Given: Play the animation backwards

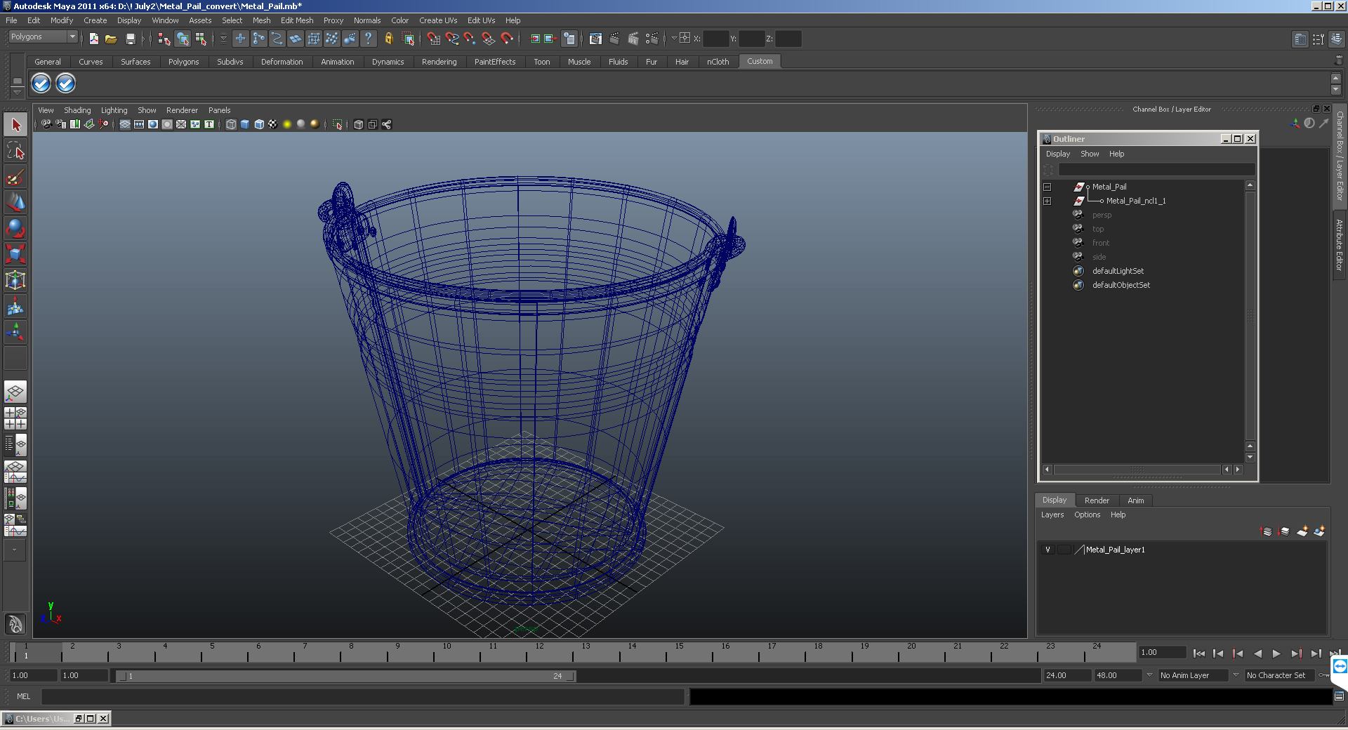Looking at the screenshot, I should 1257,653.
